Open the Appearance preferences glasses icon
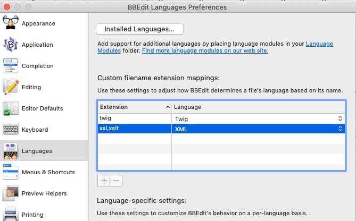Screen dimensions: 356x221 pos(11,23)
